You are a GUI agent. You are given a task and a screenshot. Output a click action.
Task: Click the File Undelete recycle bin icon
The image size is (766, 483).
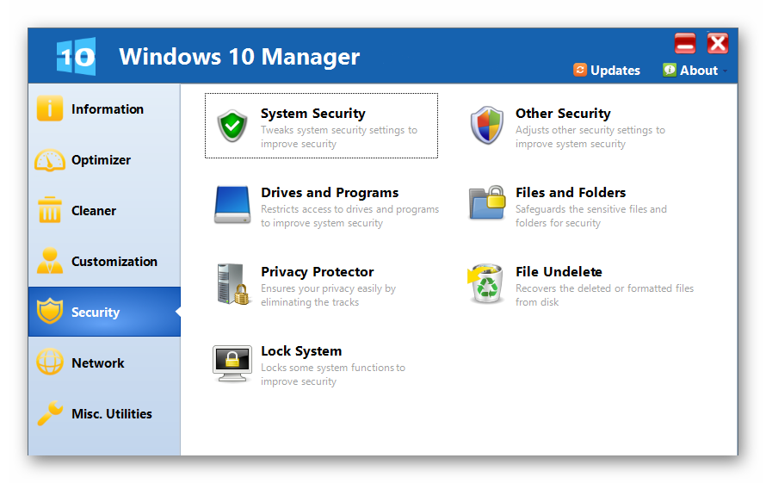point(485,284)
